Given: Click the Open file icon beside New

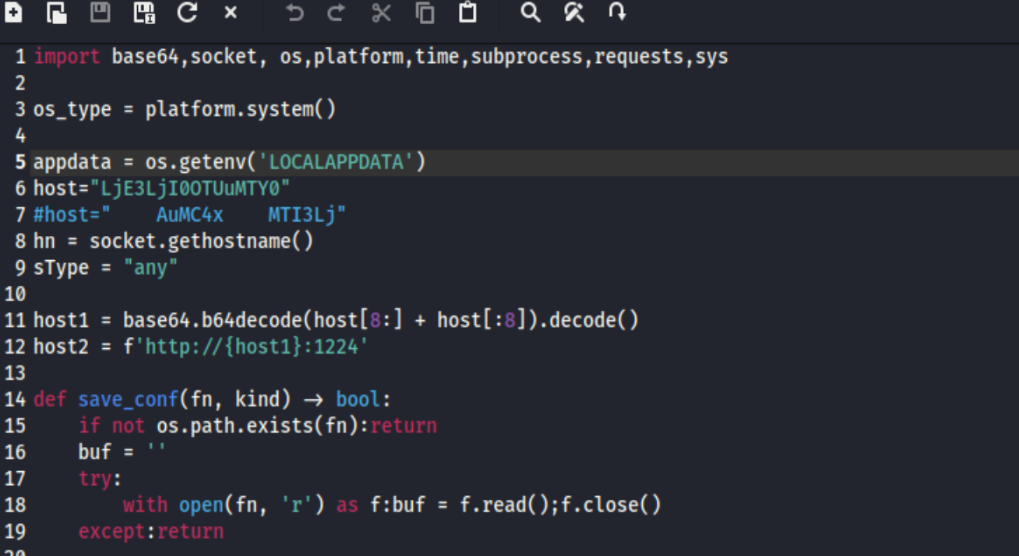Looking at the screenshot, I should pos(56,12).
